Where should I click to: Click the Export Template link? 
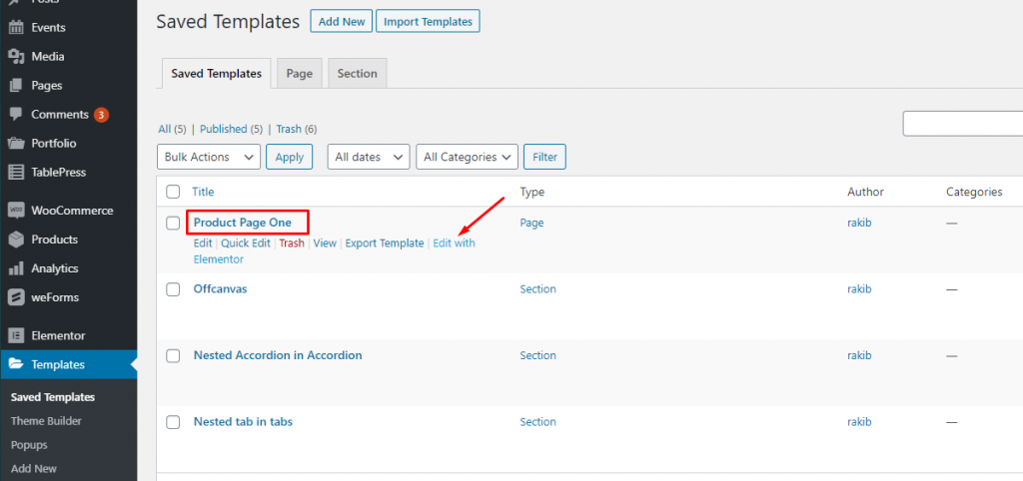coord(385,243)
